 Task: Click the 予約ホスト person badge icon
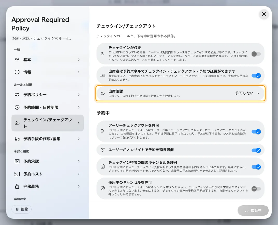(x=17, y=174)
